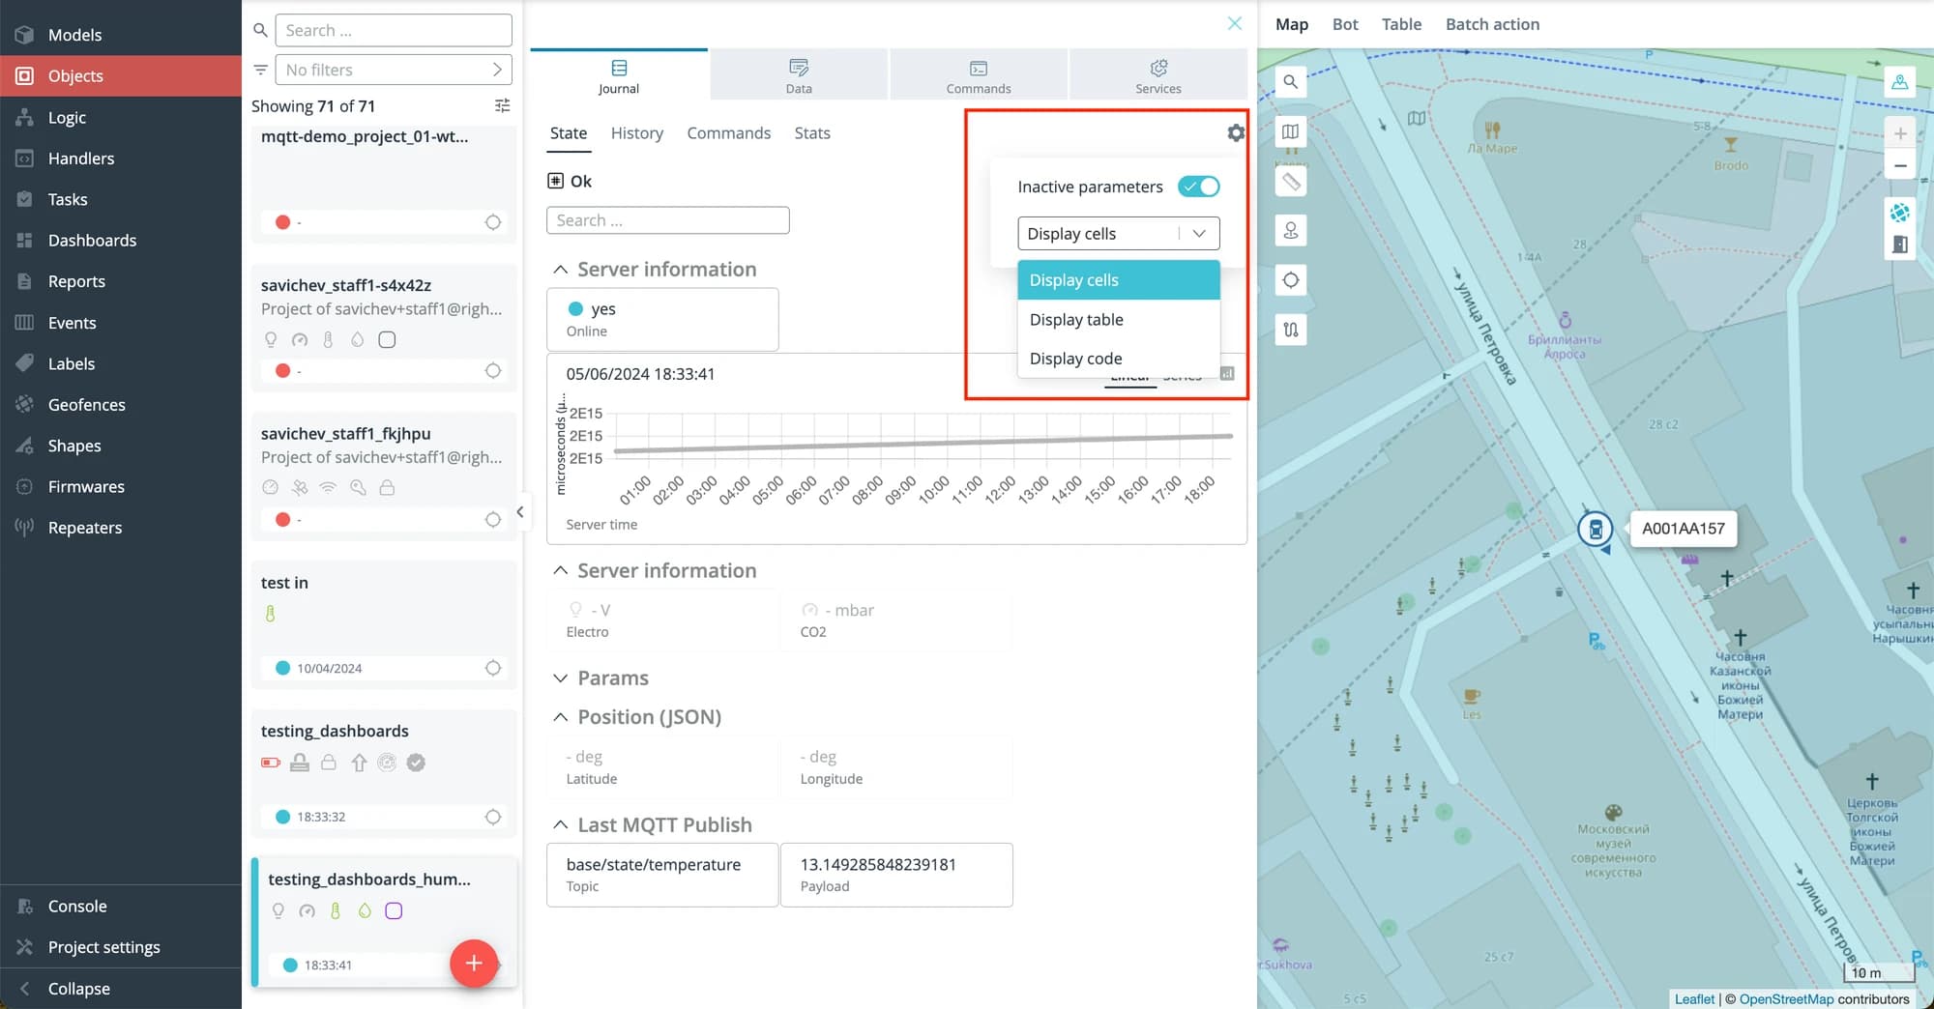The width and height of the screenshot is (1934, 1009).
Task: Open the Display cells dropdown
Action: [x=1118, y=234]
